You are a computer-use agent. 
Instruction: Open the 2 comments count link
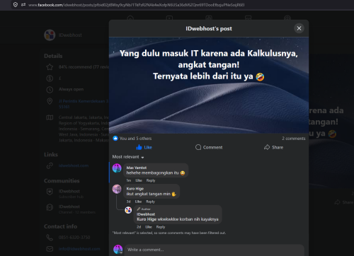coord(294,139)
